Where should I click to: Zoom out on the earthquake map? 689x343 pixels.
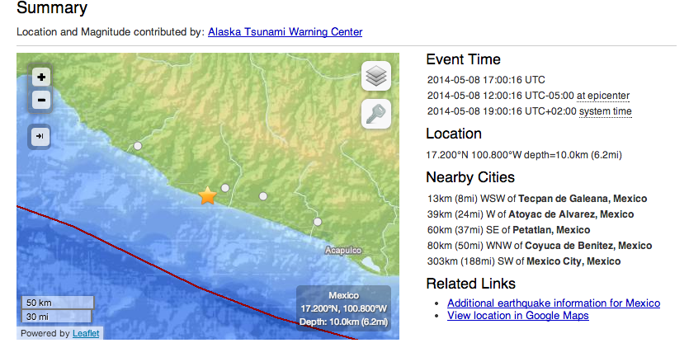41,101
